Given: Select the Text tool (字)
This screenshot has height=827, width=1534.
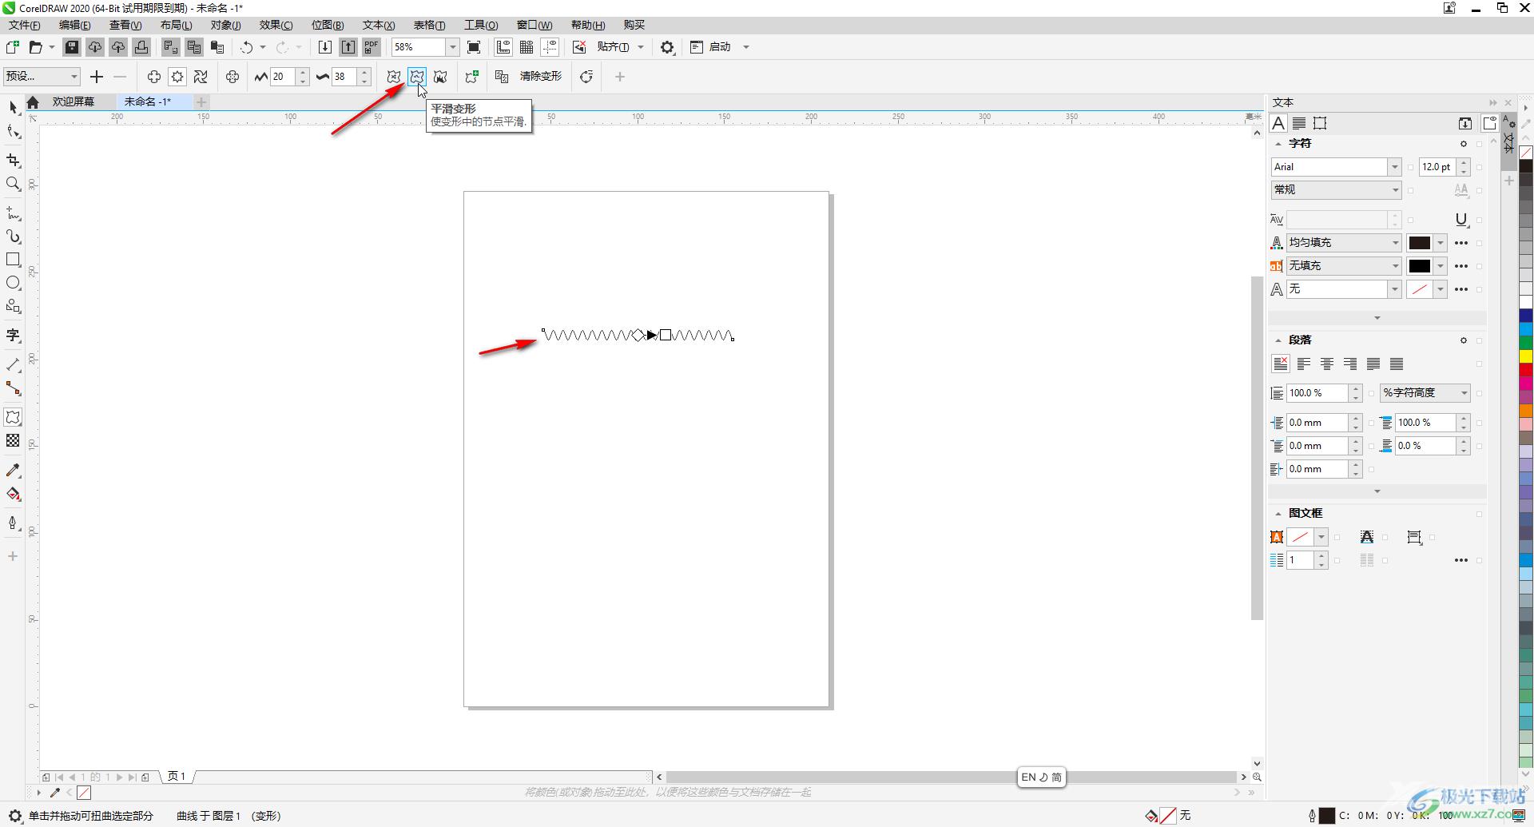Looking at the screenshot, I should click(x=13, y=336).
